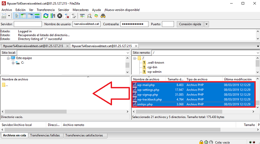Open directory listing filters icon
The image size is (260, 144).
(x=82, y=16)
